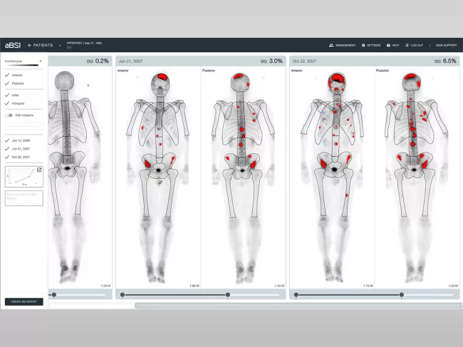Open Settings via the gear icon
Viewport: 463px width, 347px height.
pyautogui.click(x=364, y=45)
